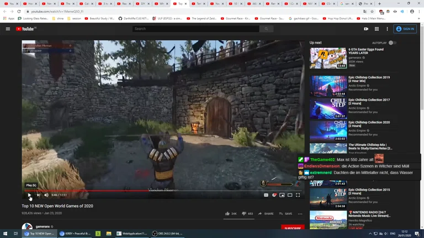Mute the video using the volume icon
This screenshot has height=238, width=424.
(x=46, y=195)
